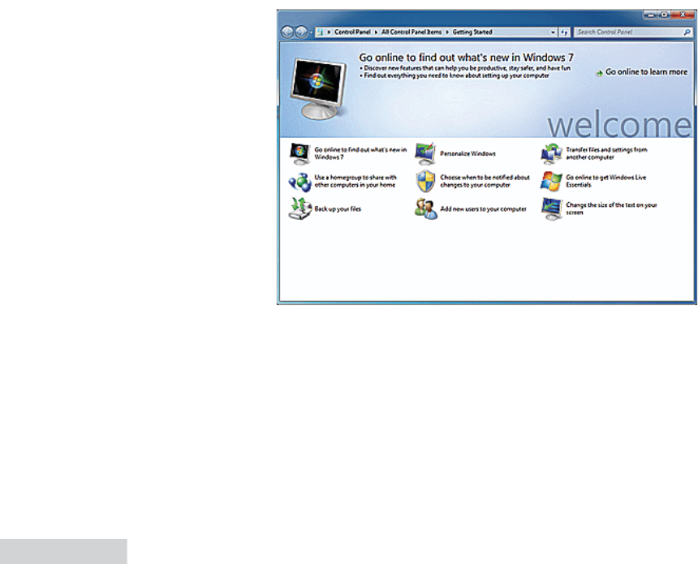The image size is (698, 564).
Task: Click the Back navigation arrow button
Action: click(287, 32)
